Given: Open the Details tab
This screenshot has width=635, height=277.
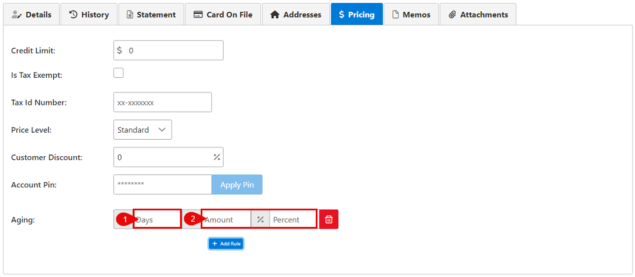Looking at the screenshot, I should 32,14.
